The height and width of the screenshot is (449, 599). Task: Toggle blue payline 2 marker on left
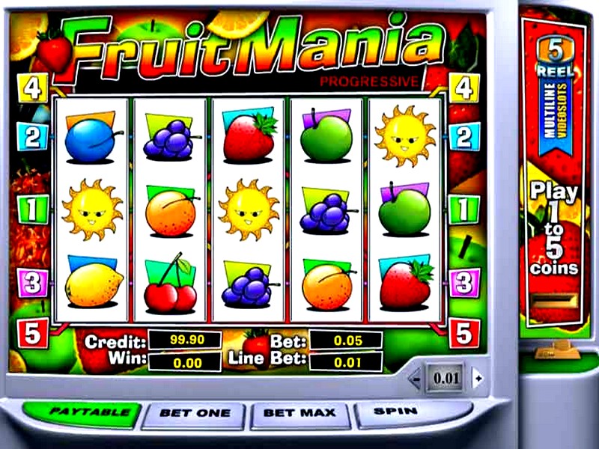point(33,136)
